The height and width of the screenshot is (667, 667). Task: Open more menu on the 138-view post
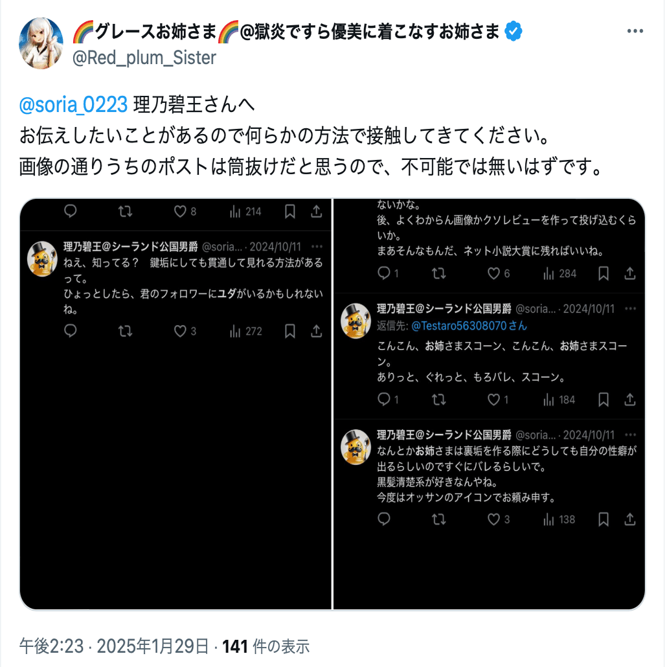pyautogui.click(x=630, y=435)
